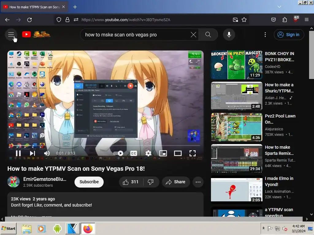Seek using the video progress bar
The image size is (314, 235).
coord(105,146)
